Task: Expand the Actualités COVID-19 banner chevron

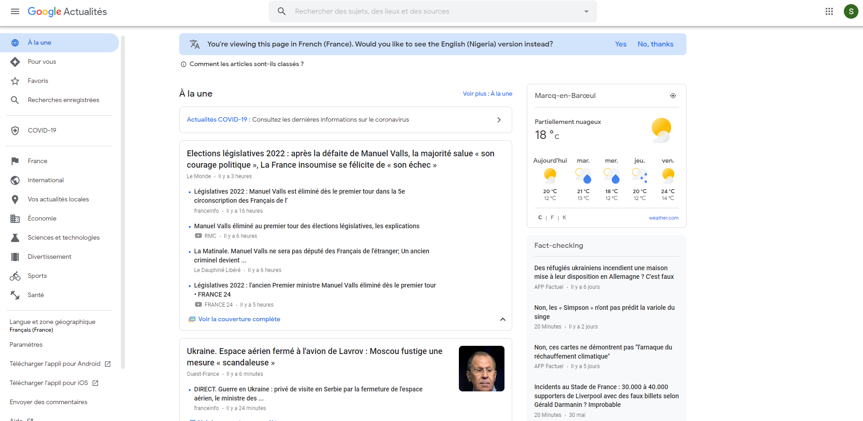Action: tap(499, 120)
